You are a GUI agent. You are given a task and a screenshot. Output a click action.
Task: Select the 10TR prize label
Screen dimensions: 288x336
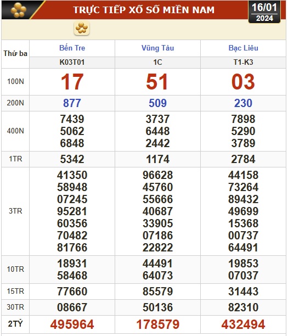tap(15, 269)
